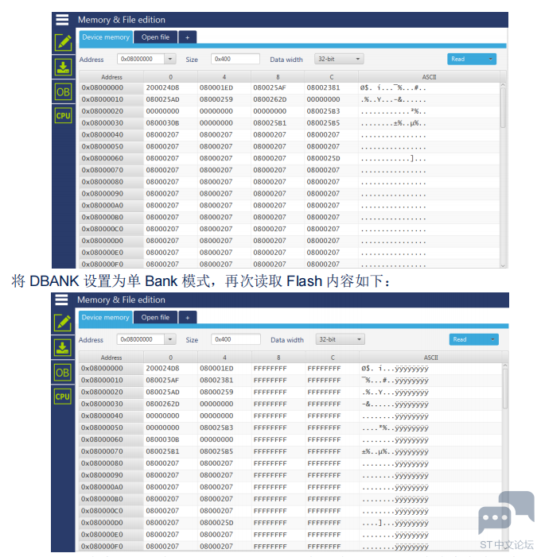This screenshot has height=557, width=541.
Task: Open Option Bytes OB icon in upper window
Action: point(64,92)
